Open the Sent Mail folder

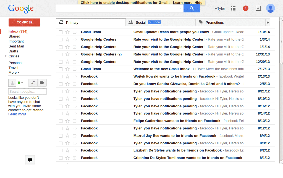coord(16,46)
